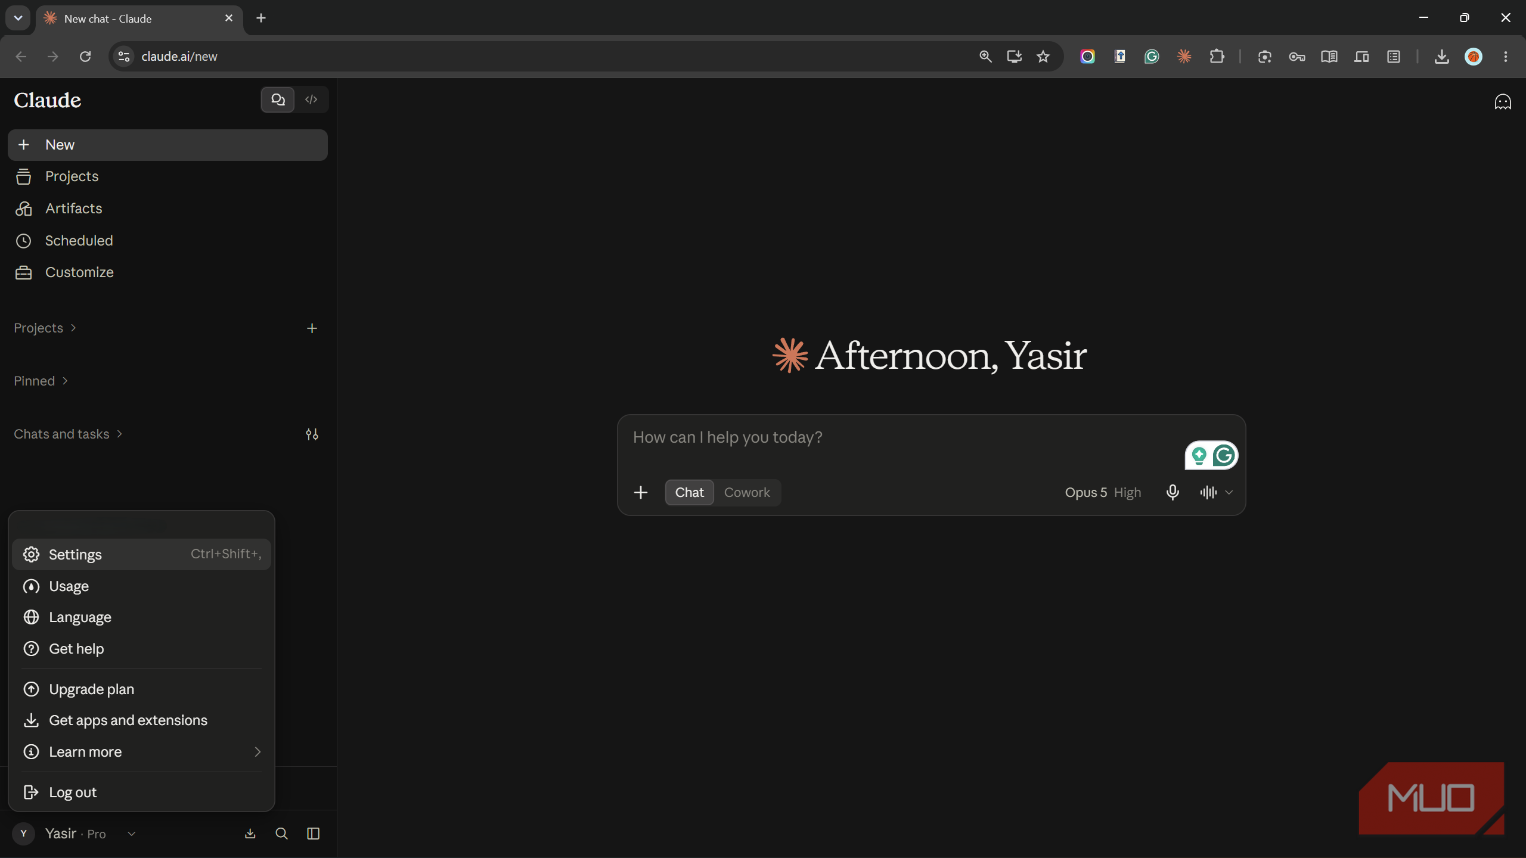Collapse the sidebar panel
Screen dimensions: 1526x858
(313, 834)
